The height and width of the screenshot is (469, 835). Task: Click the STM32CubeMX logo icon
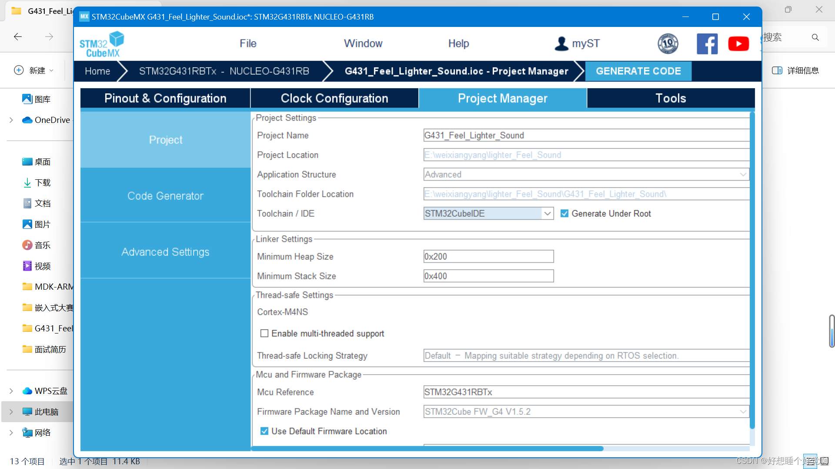point(102,44)
